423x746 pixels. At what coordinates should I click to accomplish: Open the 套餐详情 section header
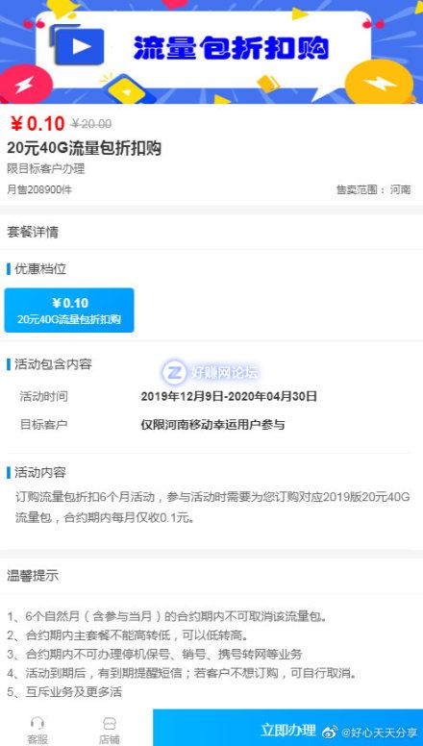(x=33, y=233)
